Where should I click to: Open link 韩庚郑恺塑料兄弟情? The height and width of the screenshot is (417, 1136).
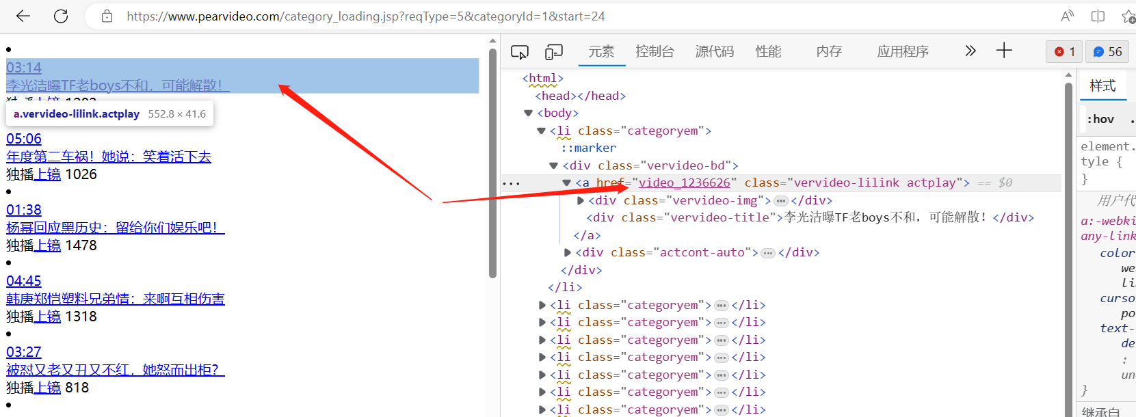(115, 299)
